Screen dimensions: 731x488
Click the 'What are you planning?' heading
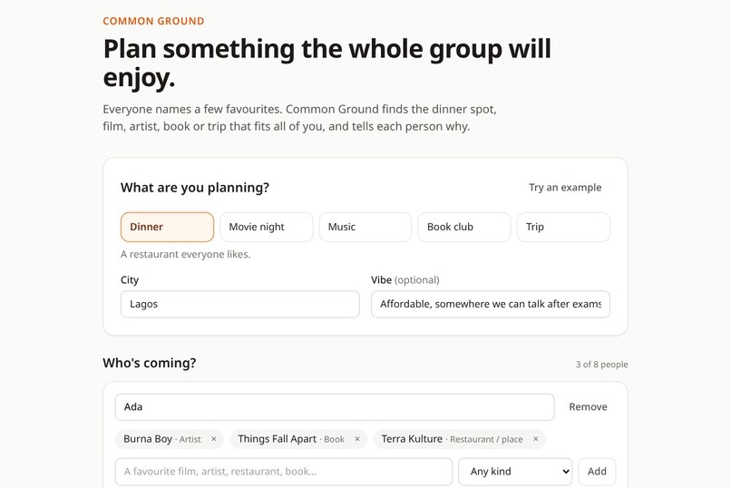195,188
